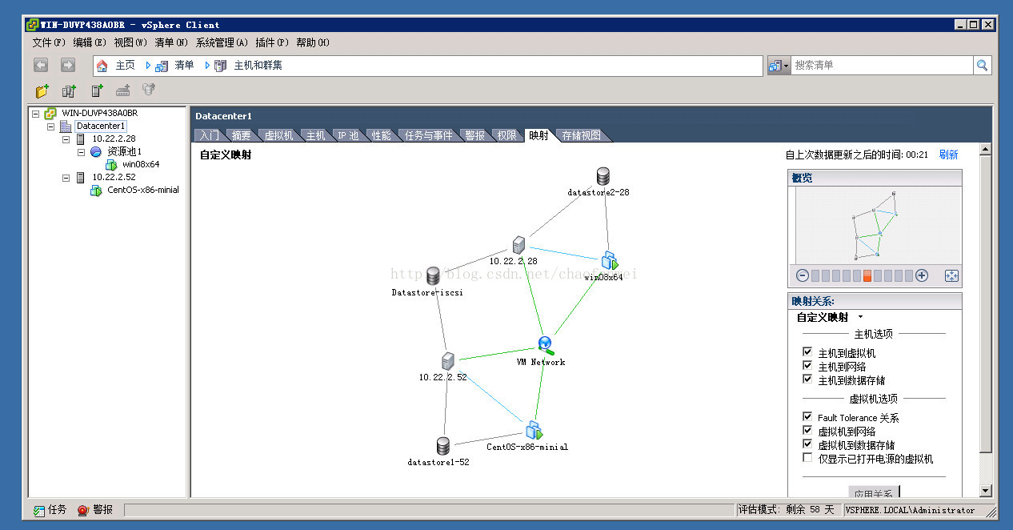The width and height of the screenshot is (1013, 530).
Task: Toggle the Fault Tolerance 关系 checkbox
Action: [x=807, y=417]
